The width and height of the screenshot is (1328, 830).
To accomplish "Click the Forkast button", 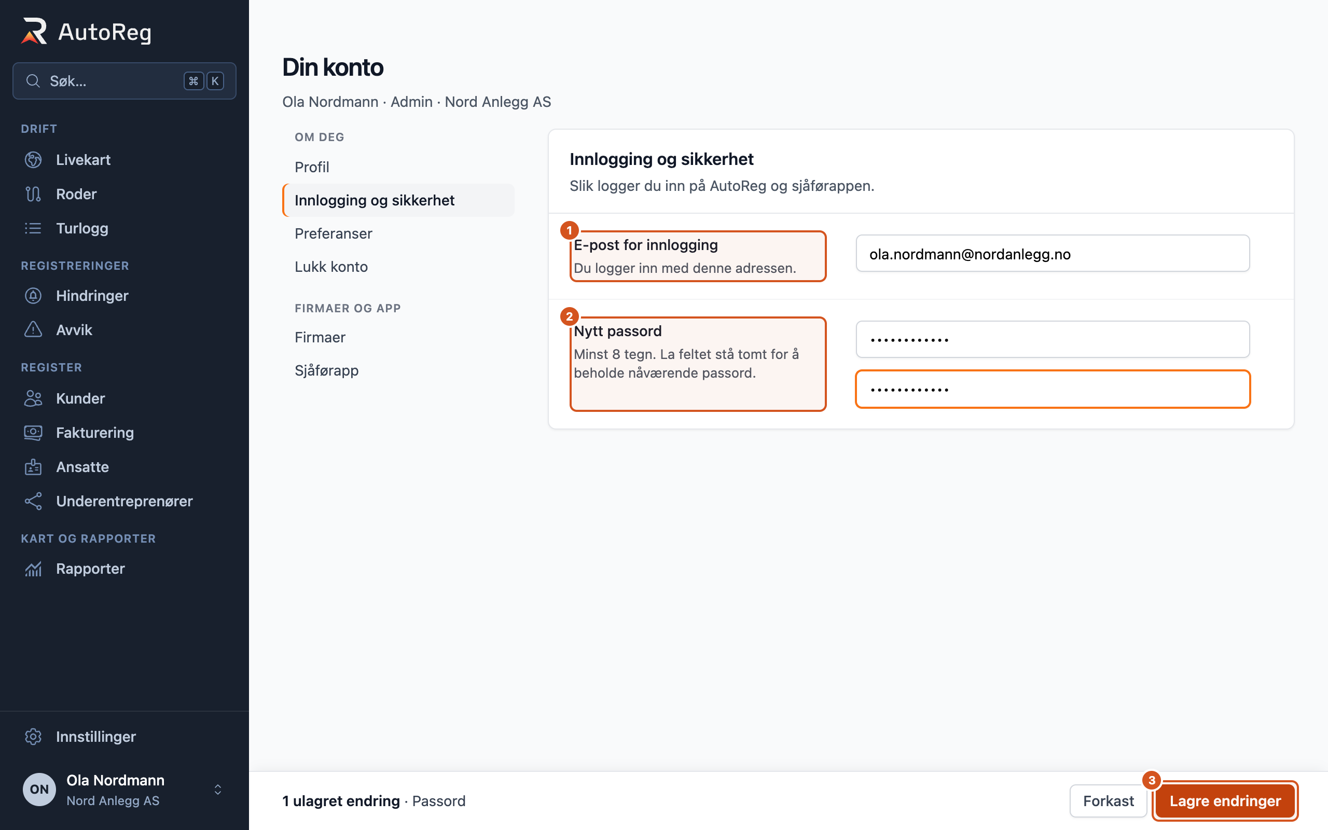I will [x=1108, y=801].
